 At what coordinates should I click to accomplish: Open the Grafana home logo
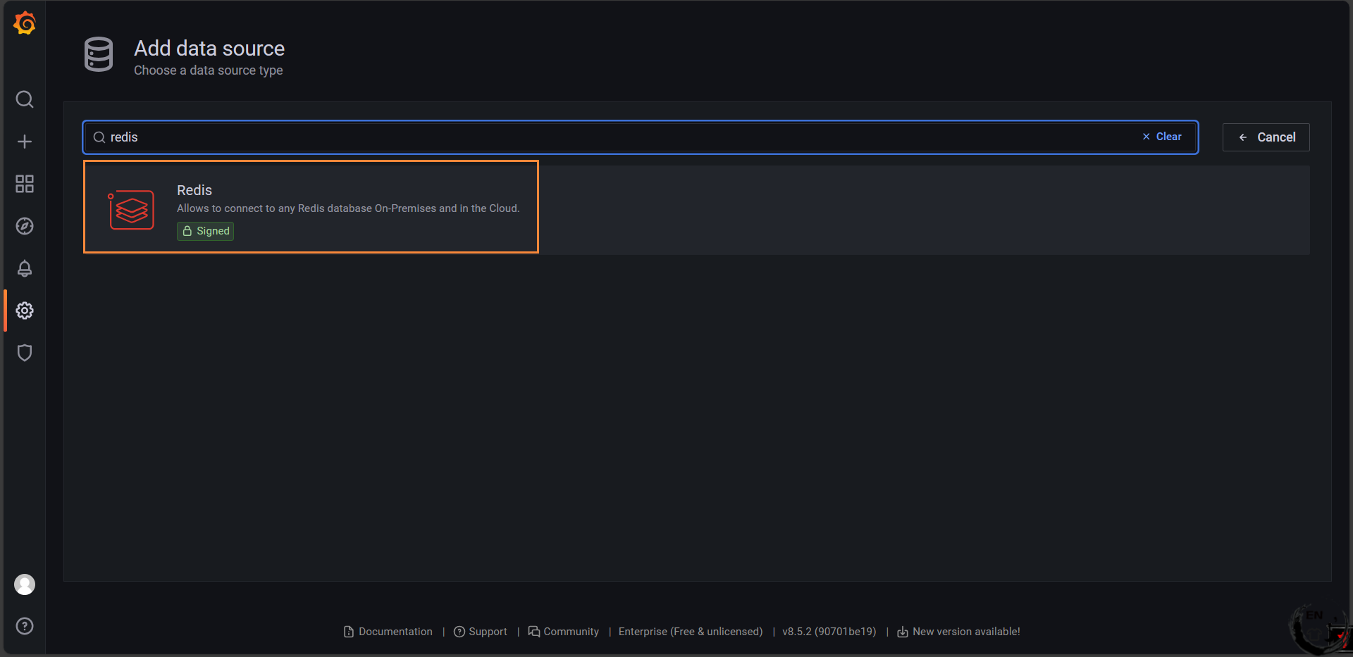(25, 23)
